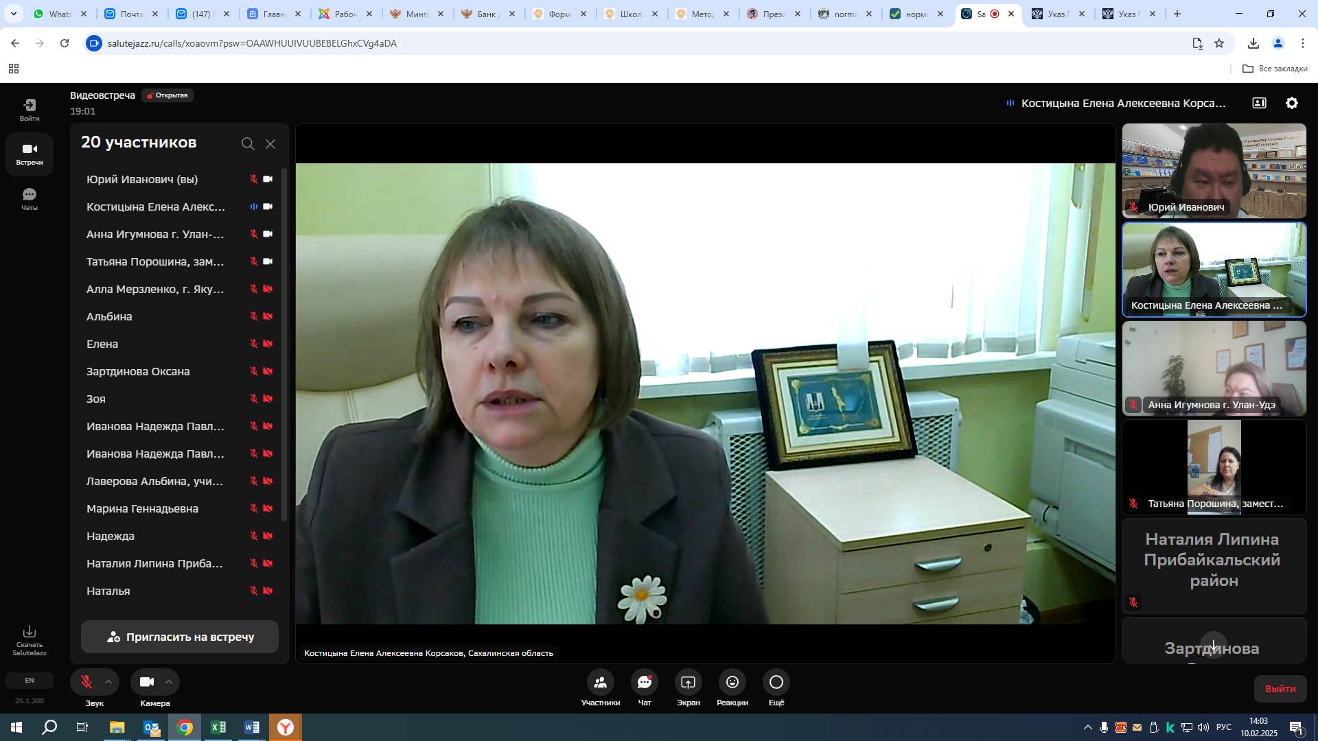Screen dimensions: 1318x741
Task: Toggle the Камера camera button
Action: (146, 682)
